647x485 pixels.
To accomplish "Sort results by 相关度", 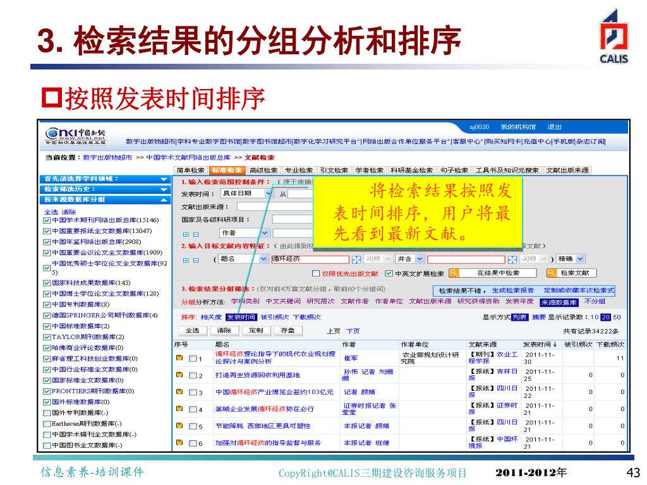I will pyautogui.click(x=211, y=317).
